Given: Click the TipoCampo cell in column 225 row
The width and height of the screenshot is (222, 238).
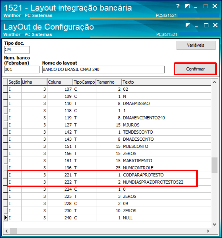Looking at the screenshot, I should (85, 196).
